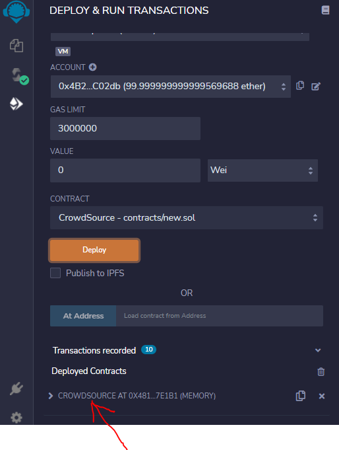The height and width of the screenshot is (450, 339).
Task: Open the Account dropdown
Action: click(171, 87)
